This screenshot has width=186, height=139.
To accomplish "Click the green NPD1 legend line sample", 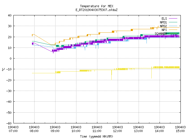I will (173, 22).
